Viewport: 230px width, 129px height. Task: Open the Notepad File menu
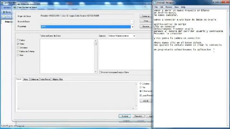(x=156, y=7)
